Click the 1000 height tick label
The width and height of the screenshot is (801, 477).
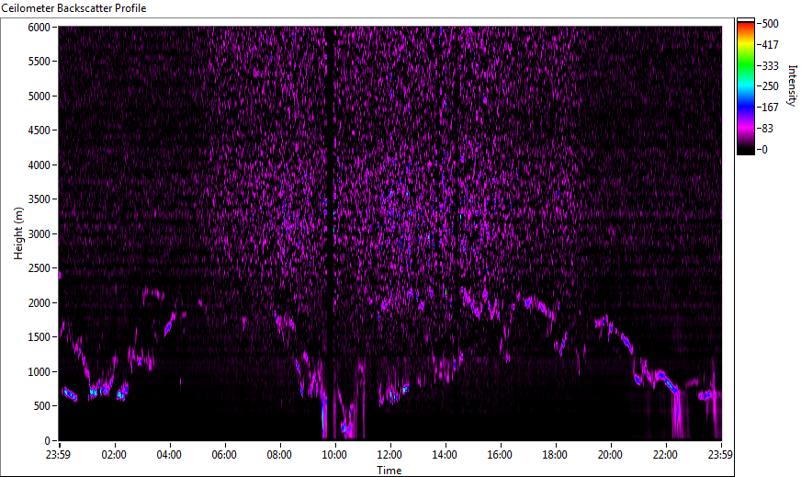(x=39, y=372)
